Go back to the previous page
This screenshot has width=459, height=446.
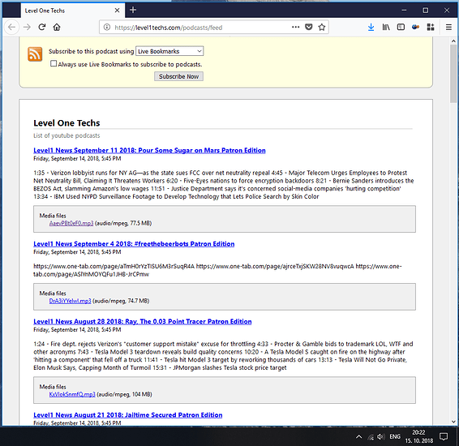(11, 28)
